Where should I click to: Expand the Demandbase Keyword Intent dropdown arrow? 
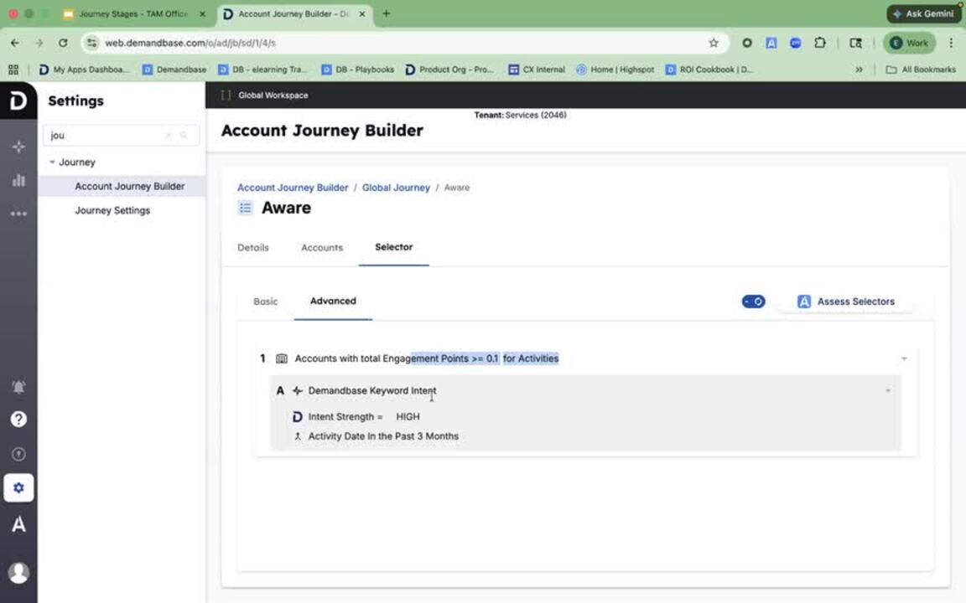pyautogui.click(x=888, y=391)
